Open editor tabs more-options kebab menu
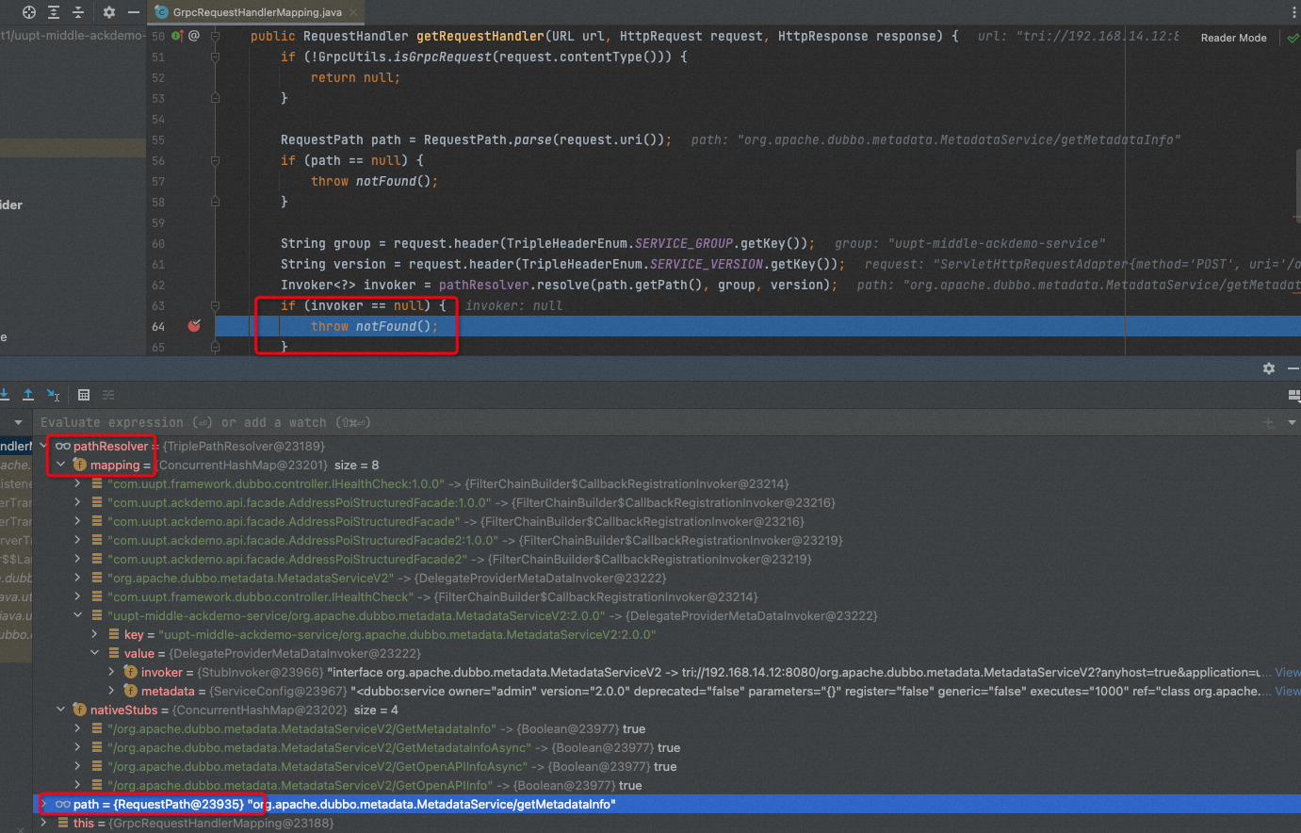Image resolution: width=1301 pixels, height=833 pixels. click(1293, 12)
